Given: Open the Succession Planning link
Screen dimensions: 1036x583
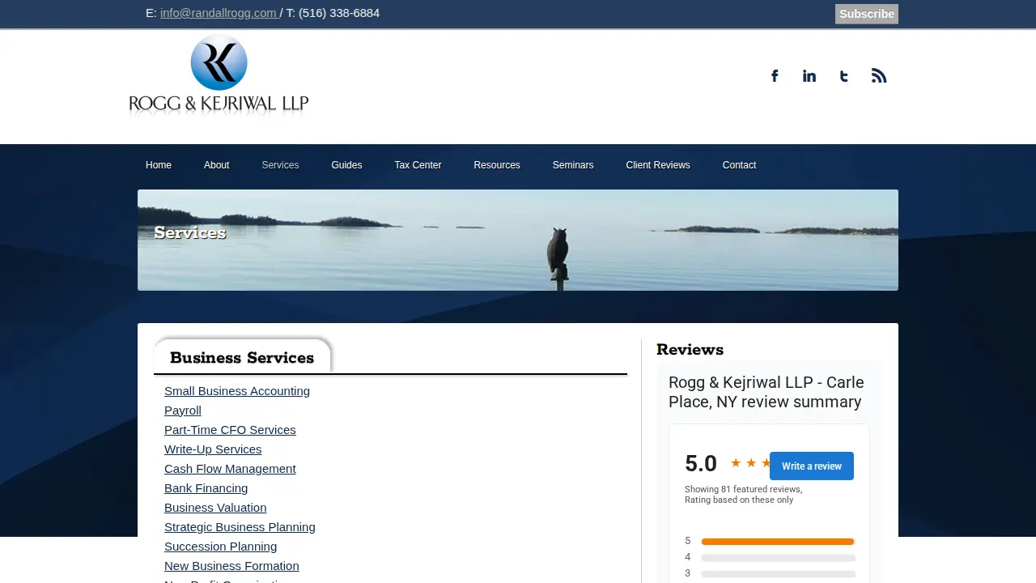Looking at the screenshot, I should pos(220,547).
